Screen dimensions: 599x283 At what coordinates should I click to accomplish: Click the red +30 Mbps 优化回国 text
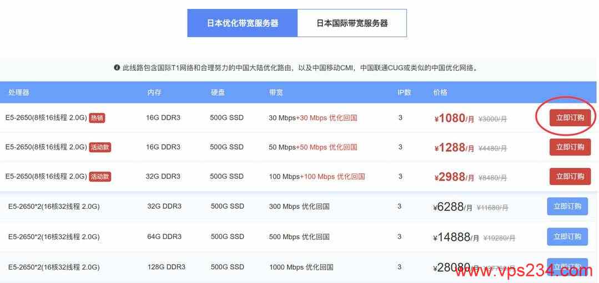[x=326, y=118]
